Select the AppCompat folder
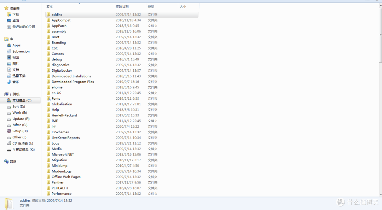 61,20
